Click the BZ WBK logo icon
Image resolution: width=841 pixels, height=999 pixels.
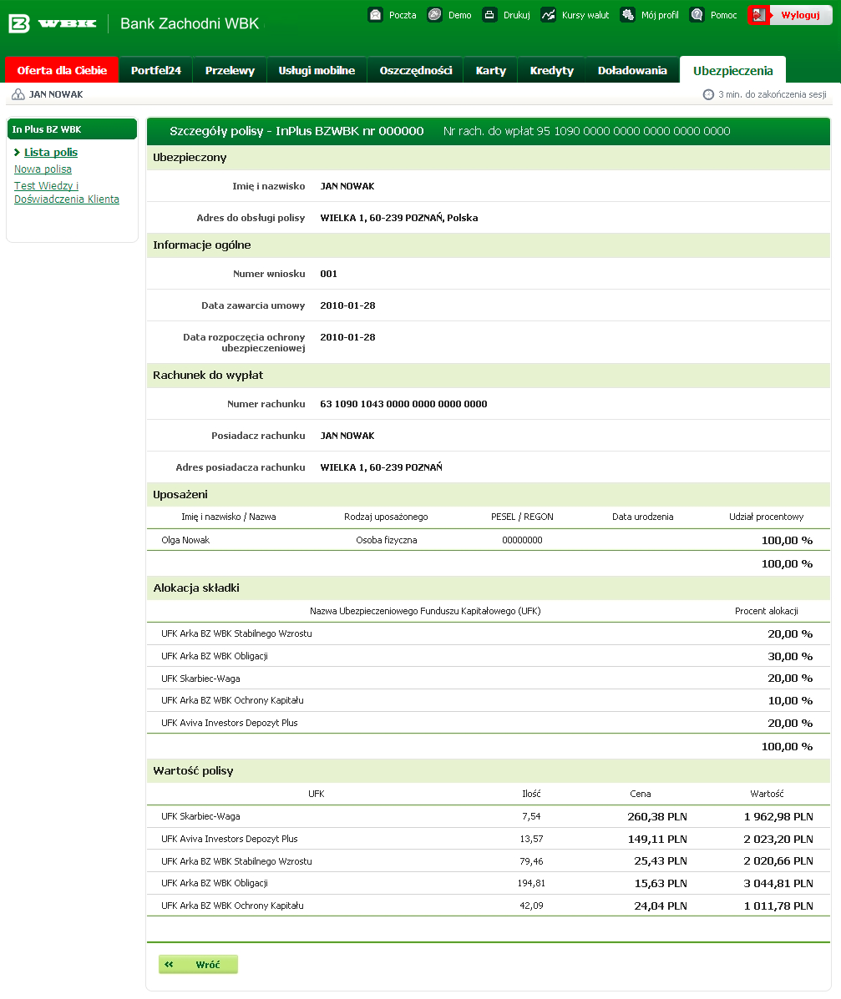click(19, 23)
